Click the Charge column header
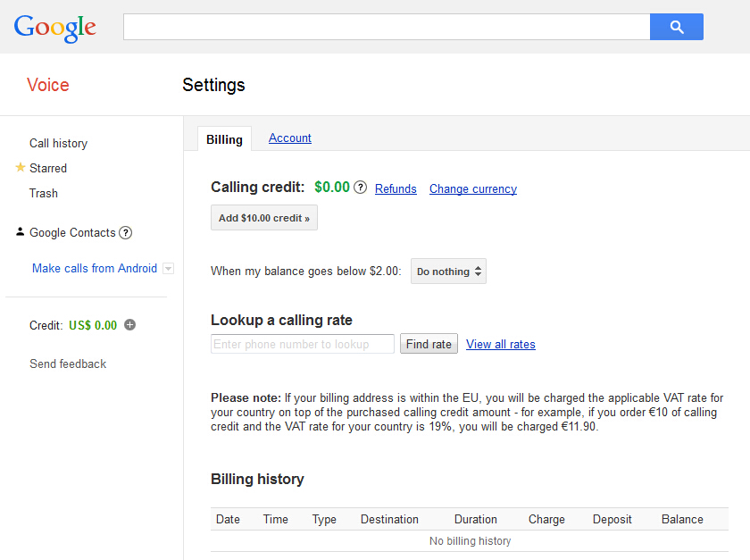750x560 pixels. 546,520
